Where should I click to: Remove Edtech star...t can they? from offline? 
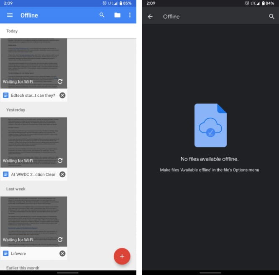coord(62,96)
